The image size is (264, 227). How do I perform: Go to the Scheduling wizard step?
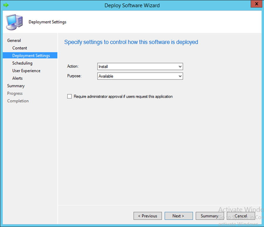coord(22,63)
